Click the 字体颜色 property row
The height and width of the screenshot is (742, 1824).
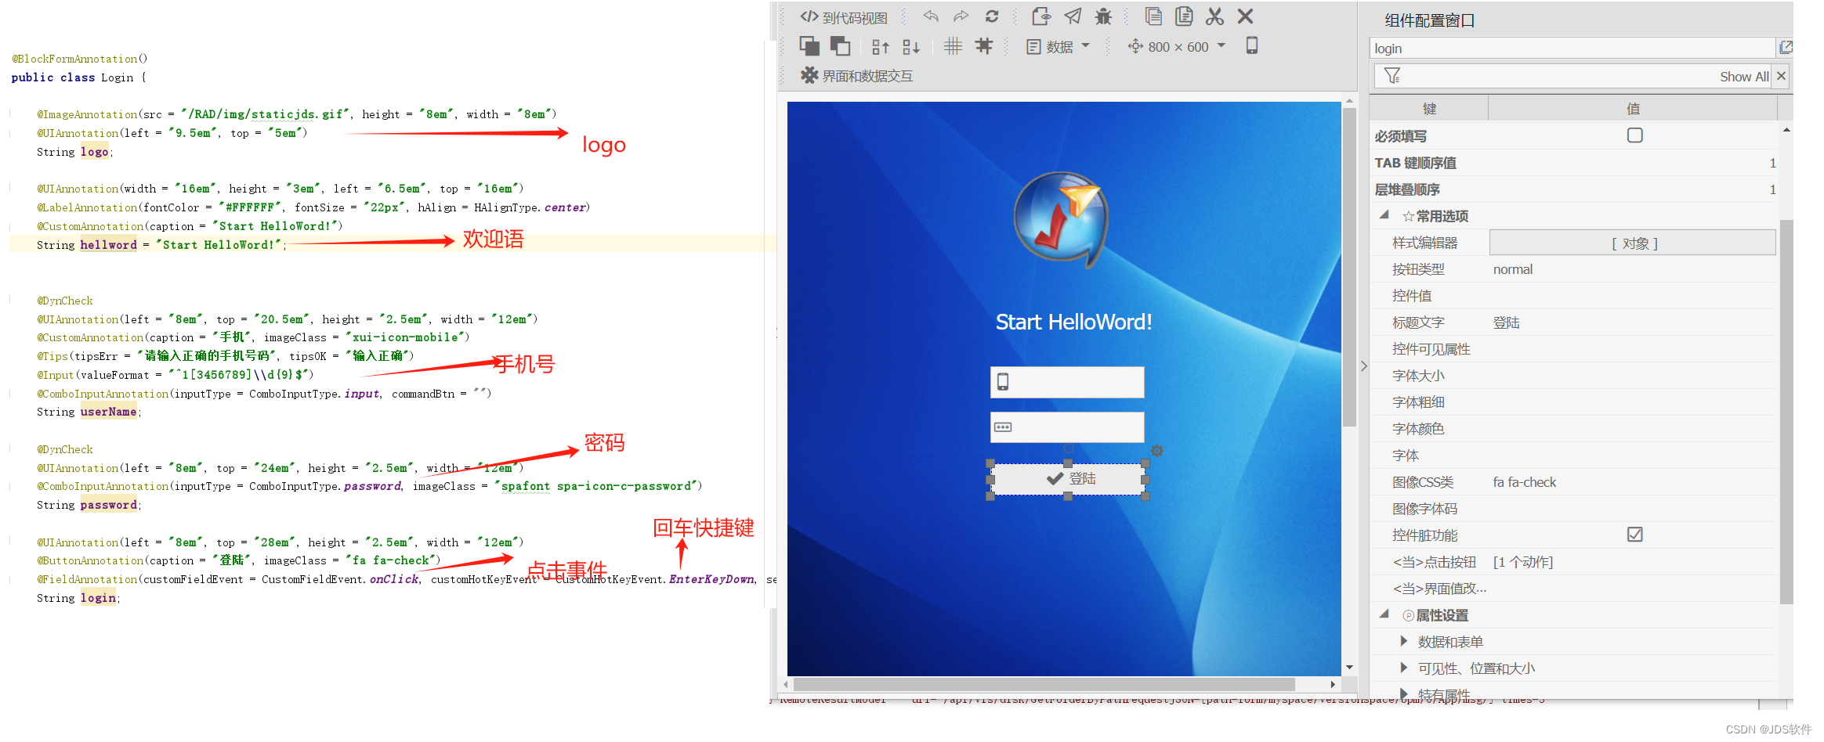click(x=1573, y=429)
